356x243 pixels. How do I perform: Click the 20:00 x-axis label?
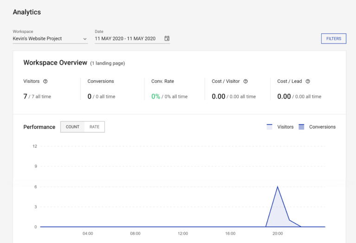tap(278, 233)
